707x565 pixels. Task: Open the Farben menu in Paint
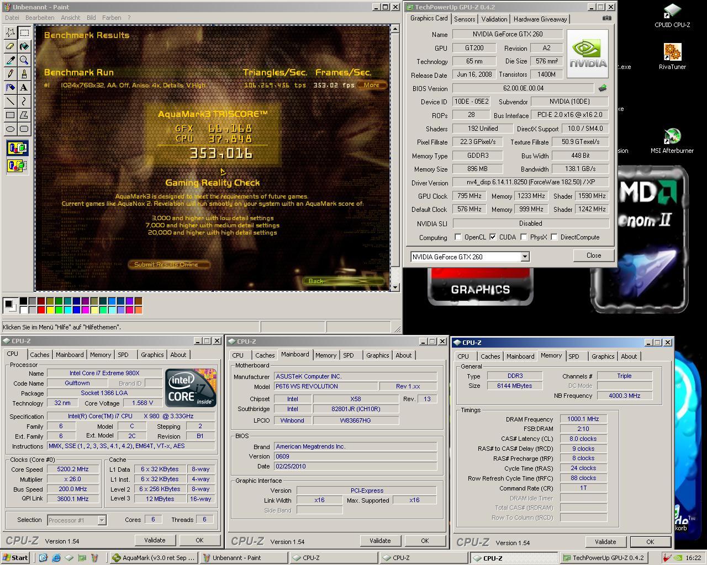pos(112,18)
